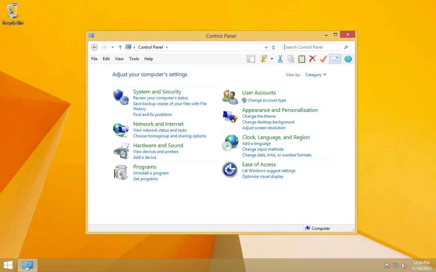Image resolution: width=436 pixels, height=272 pixels.
Task: Click the Hardware and Sound printer icon
Action: click(121, 151)
